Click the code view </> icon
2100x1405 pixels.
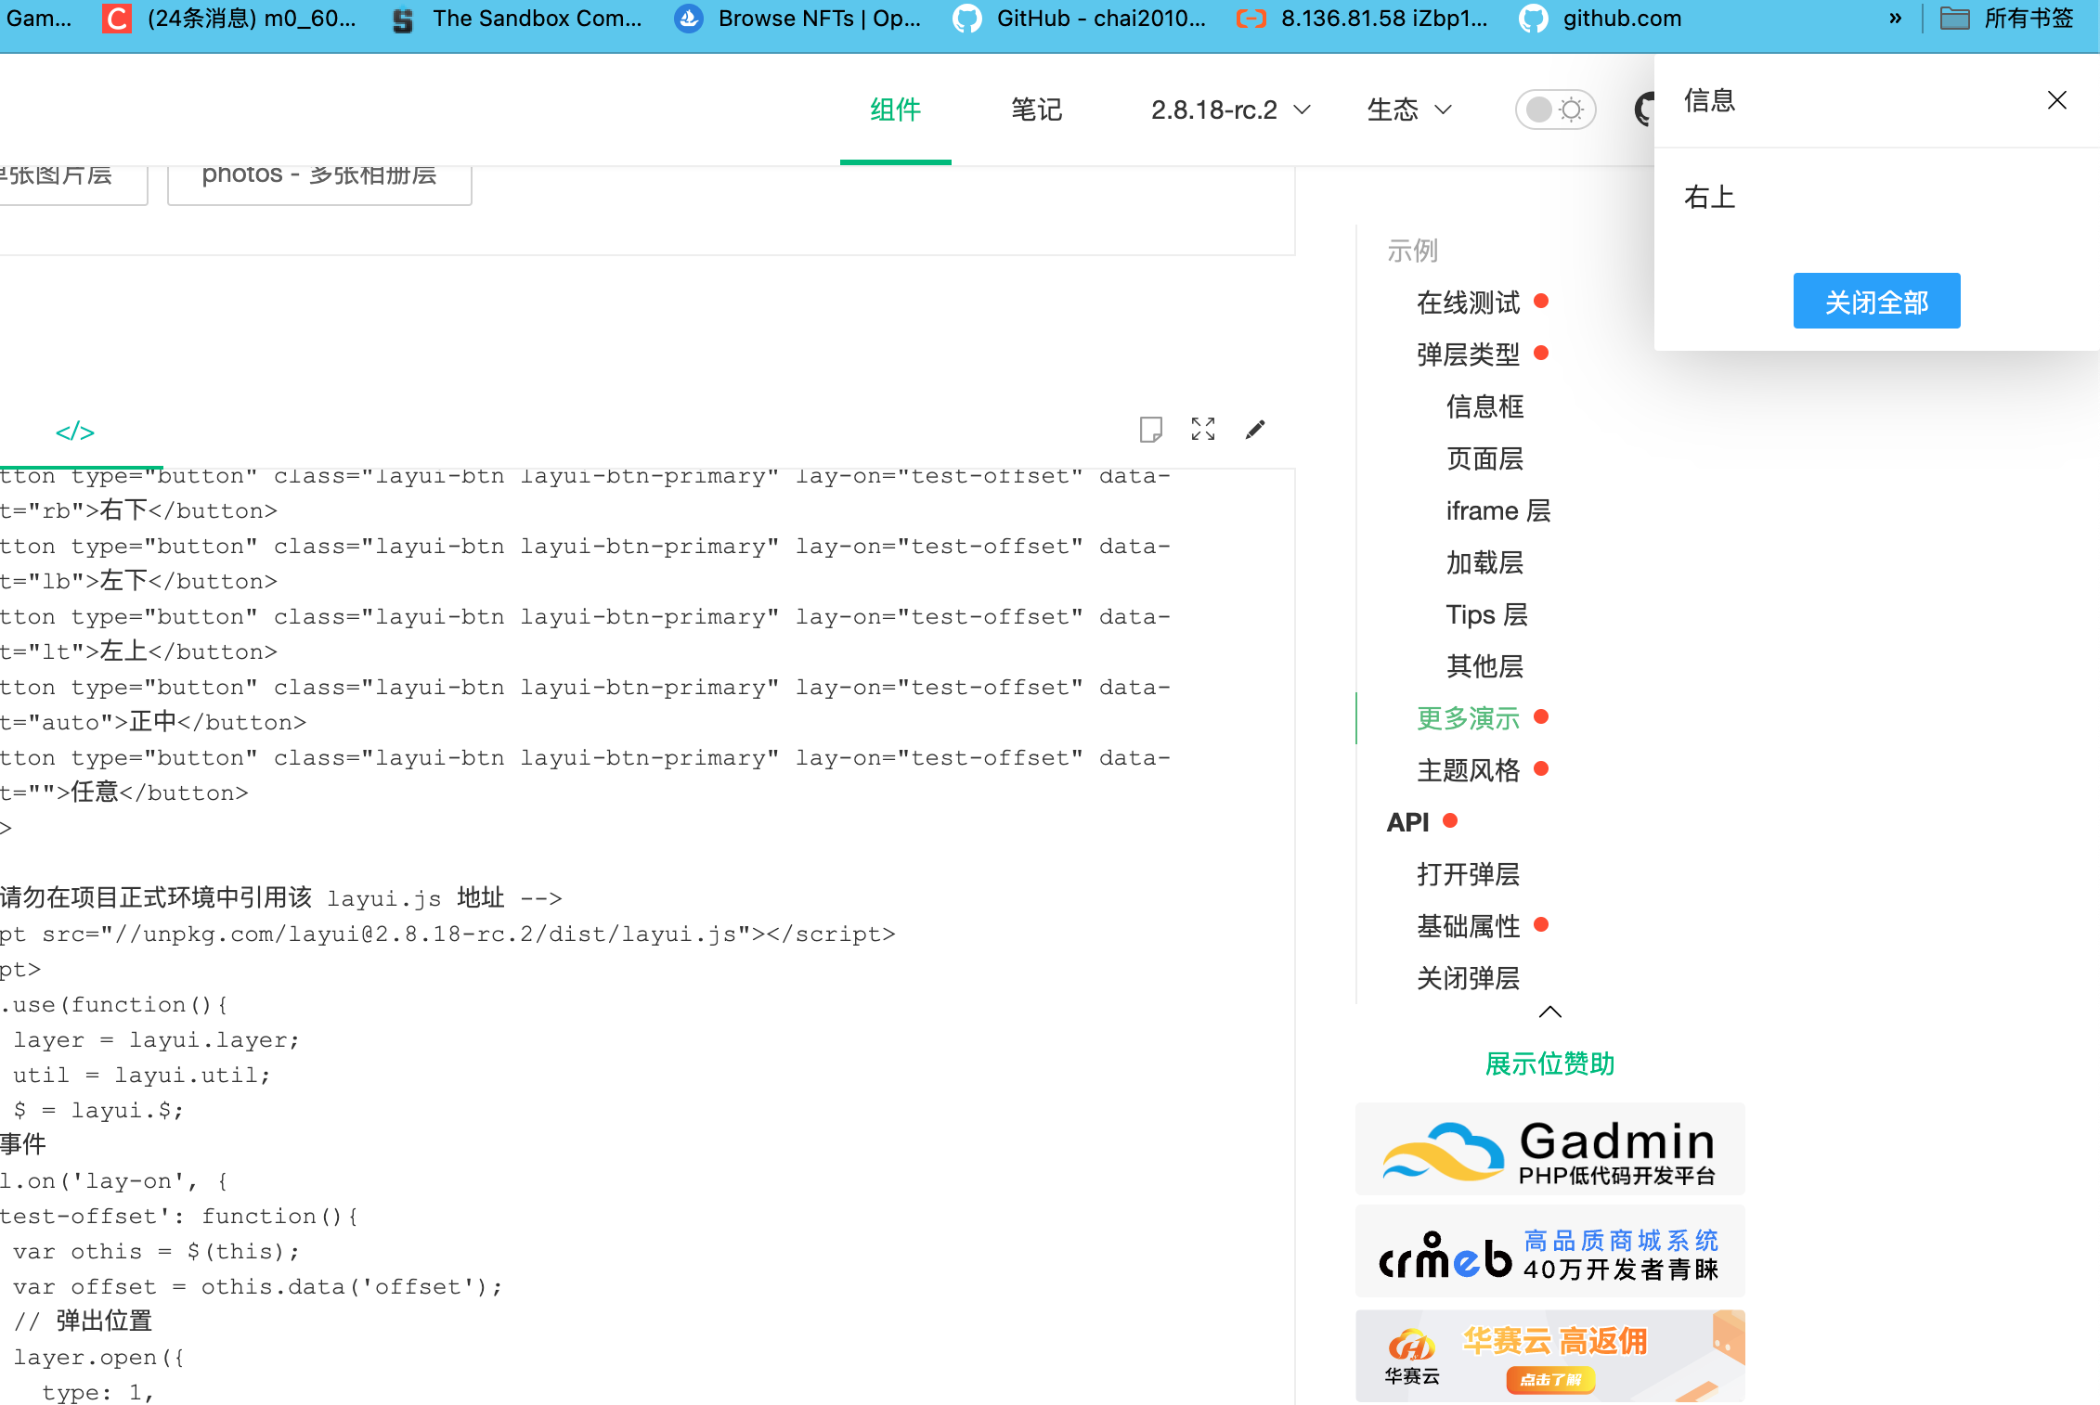(75, 432)
